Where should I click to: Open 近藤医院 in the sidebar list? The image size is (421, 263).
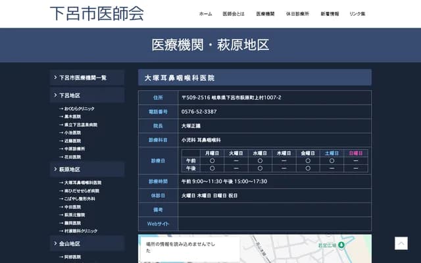tap(72, 141)
